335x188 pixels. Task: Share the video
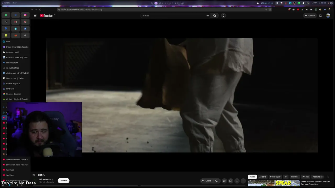(224, 181)
